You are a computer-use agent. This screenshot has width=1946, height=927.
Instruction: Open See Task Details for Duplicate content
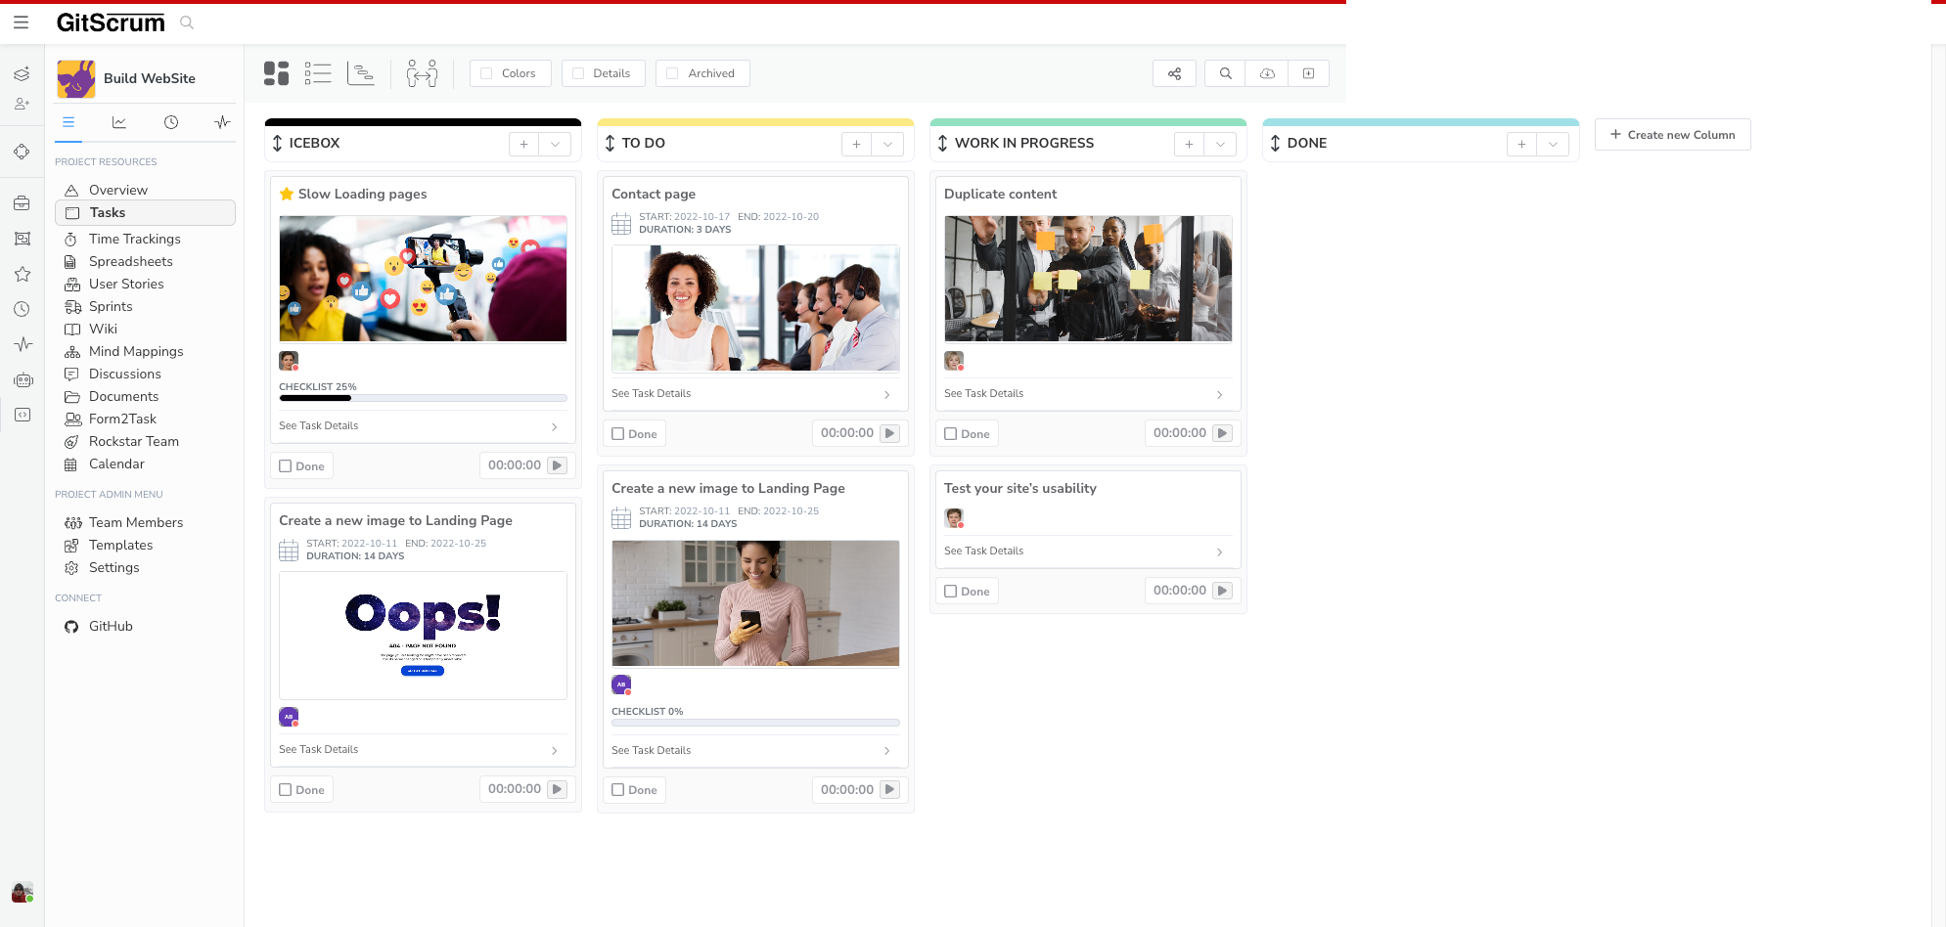tap(983, 393)
